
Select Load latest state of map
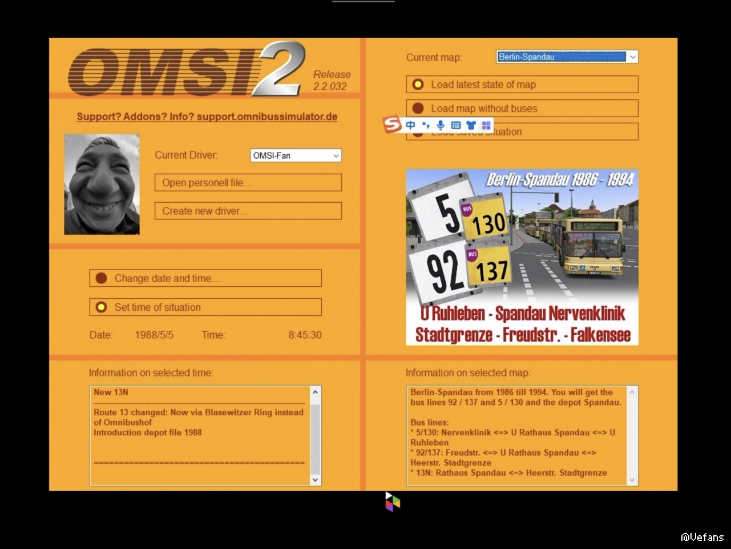522,85
